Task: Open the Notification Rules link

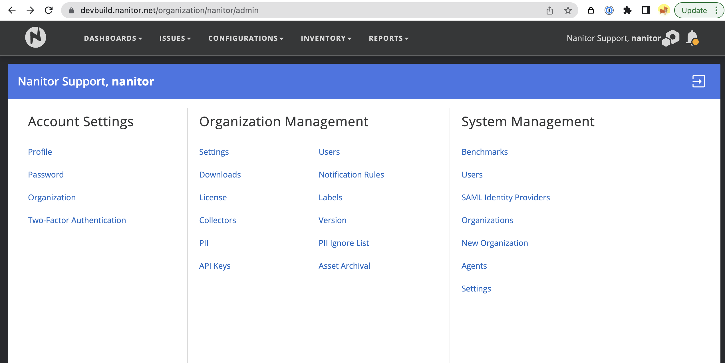Action: click(351, 175)
